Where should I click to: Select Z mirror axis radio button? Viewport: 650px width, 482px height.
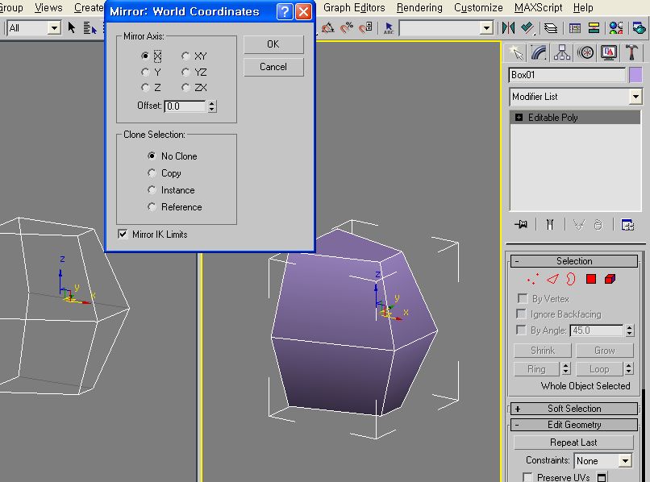(x=145, y=87)
